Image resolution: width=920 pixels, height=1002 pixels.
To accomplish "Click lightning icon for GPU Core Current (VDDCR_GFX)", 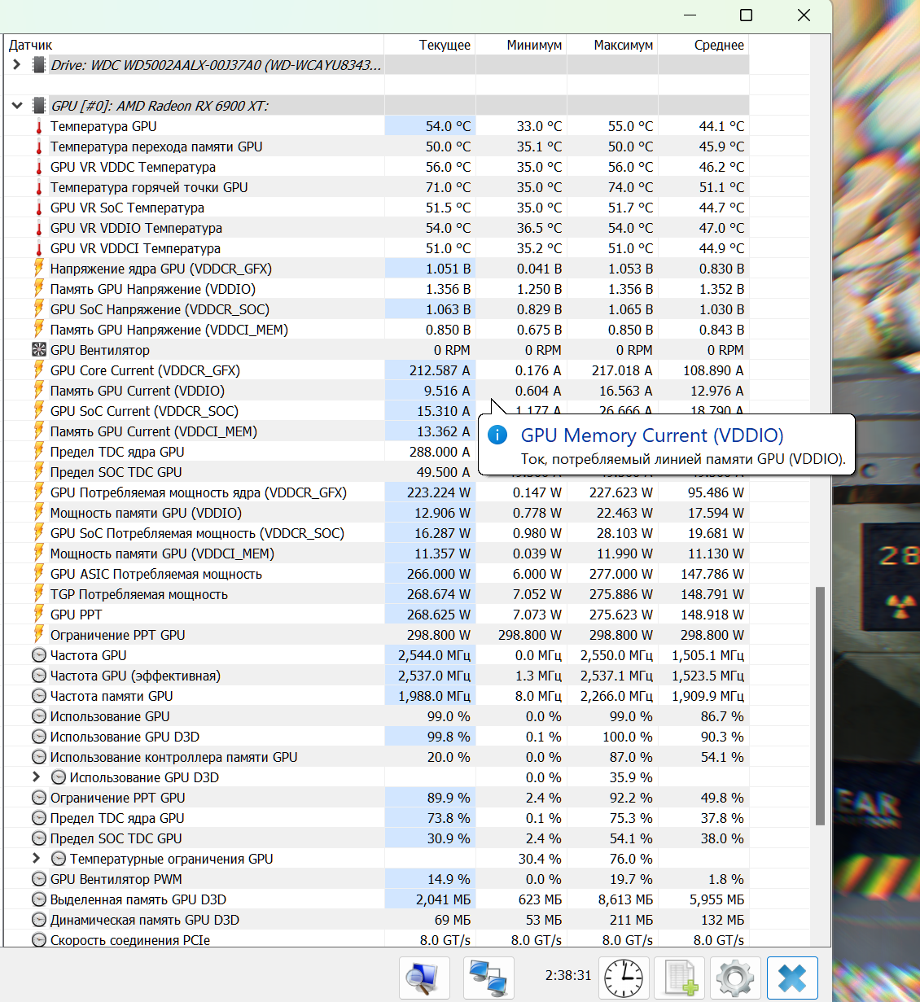I will click(38, 370).
